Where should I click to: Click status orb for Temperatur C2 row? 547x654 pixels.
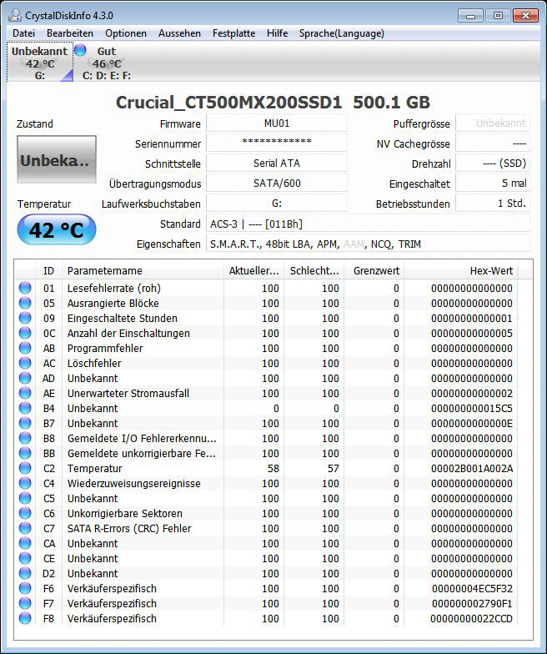coord(25,468)
